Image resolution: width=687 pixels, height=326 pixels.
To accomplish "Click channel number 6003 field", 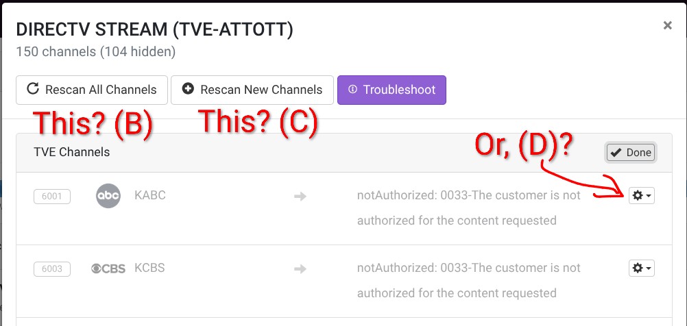I will [52, 269].
